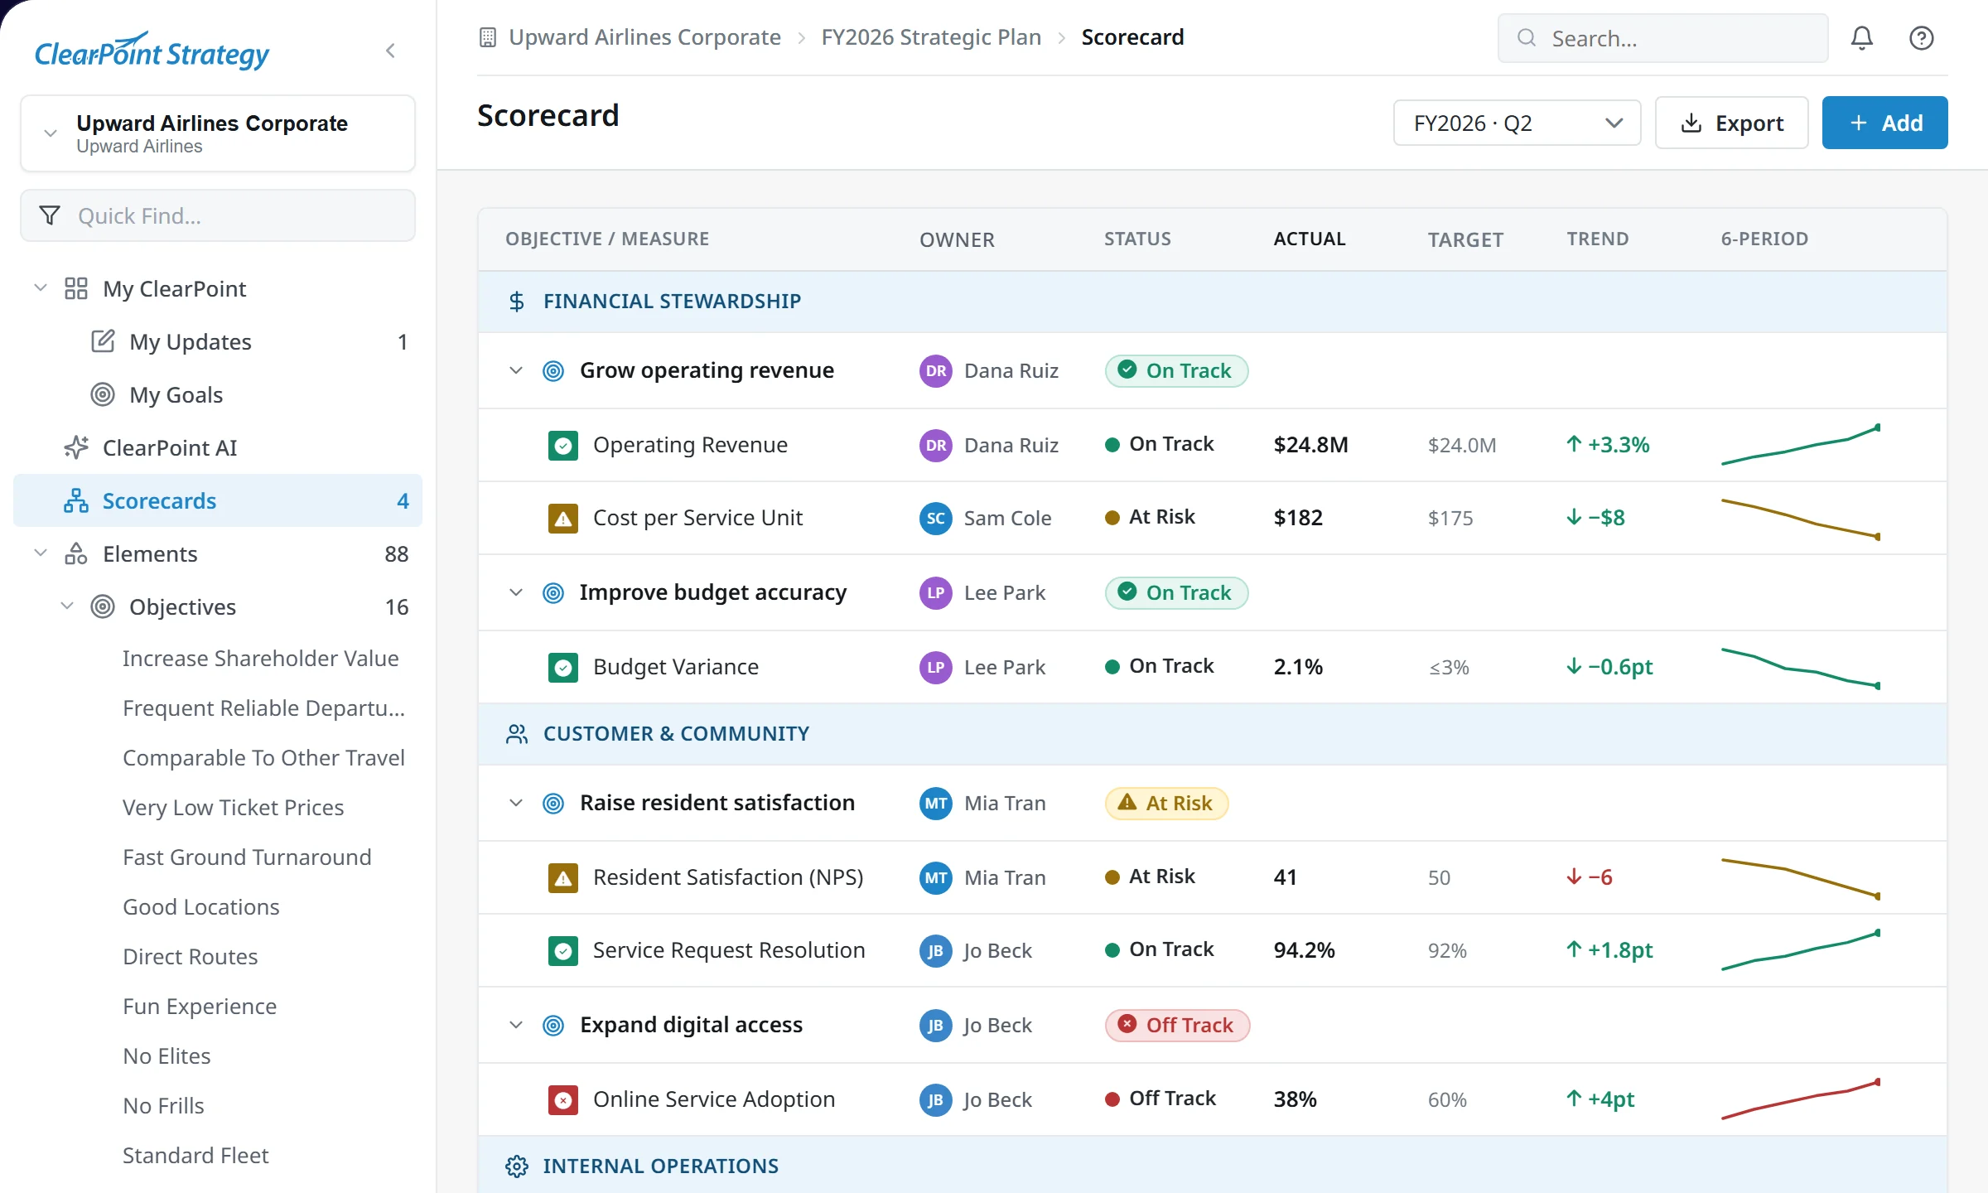Click in the Quick Find input
Image resolution: width=1988 pixels, height=1193 pixels.
tap(218, 215)
